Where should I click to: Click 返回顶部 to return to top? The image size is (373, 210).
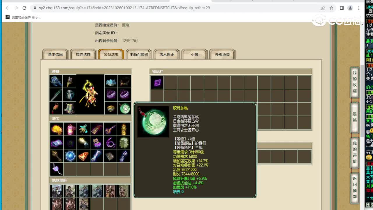[355, 188]
